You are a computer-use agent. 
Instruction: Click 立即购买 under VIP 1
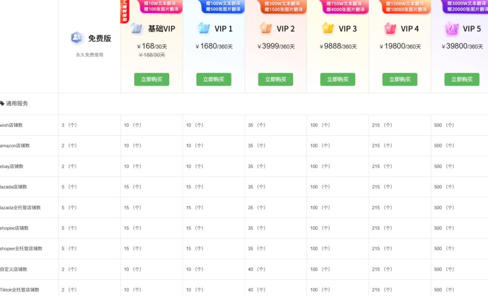pyautogui.click(x=213, y=79)
